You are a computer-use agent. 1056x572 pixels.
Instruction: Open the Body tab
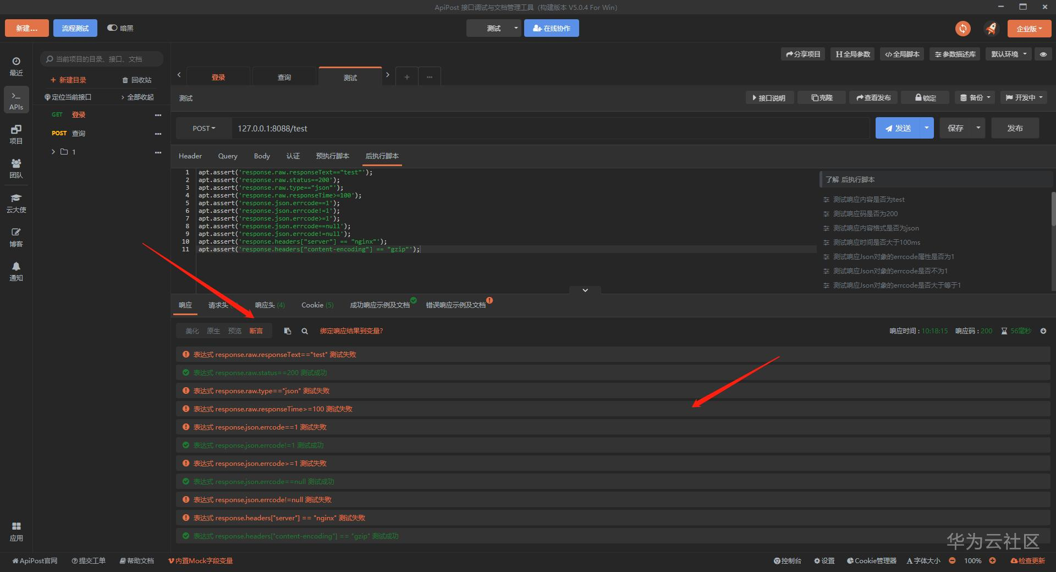tap(262, 156)
